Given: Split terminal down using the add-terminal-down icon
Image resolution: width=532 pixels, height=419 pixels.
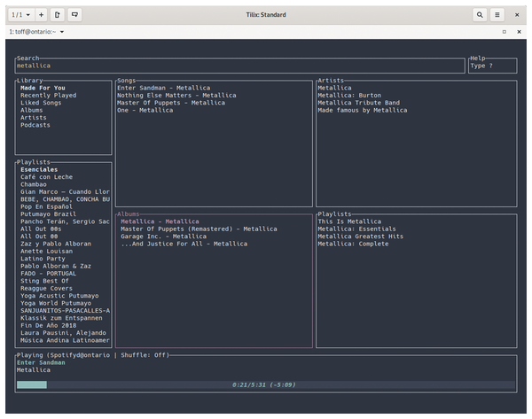Looking at the screenshot, I should 74,15.
